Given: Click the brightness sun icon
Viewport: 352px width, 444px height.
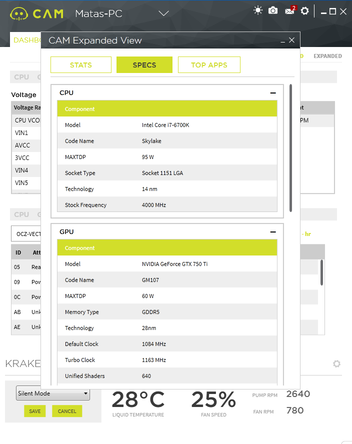Looking at the screenshot, I should pos(257,11).
